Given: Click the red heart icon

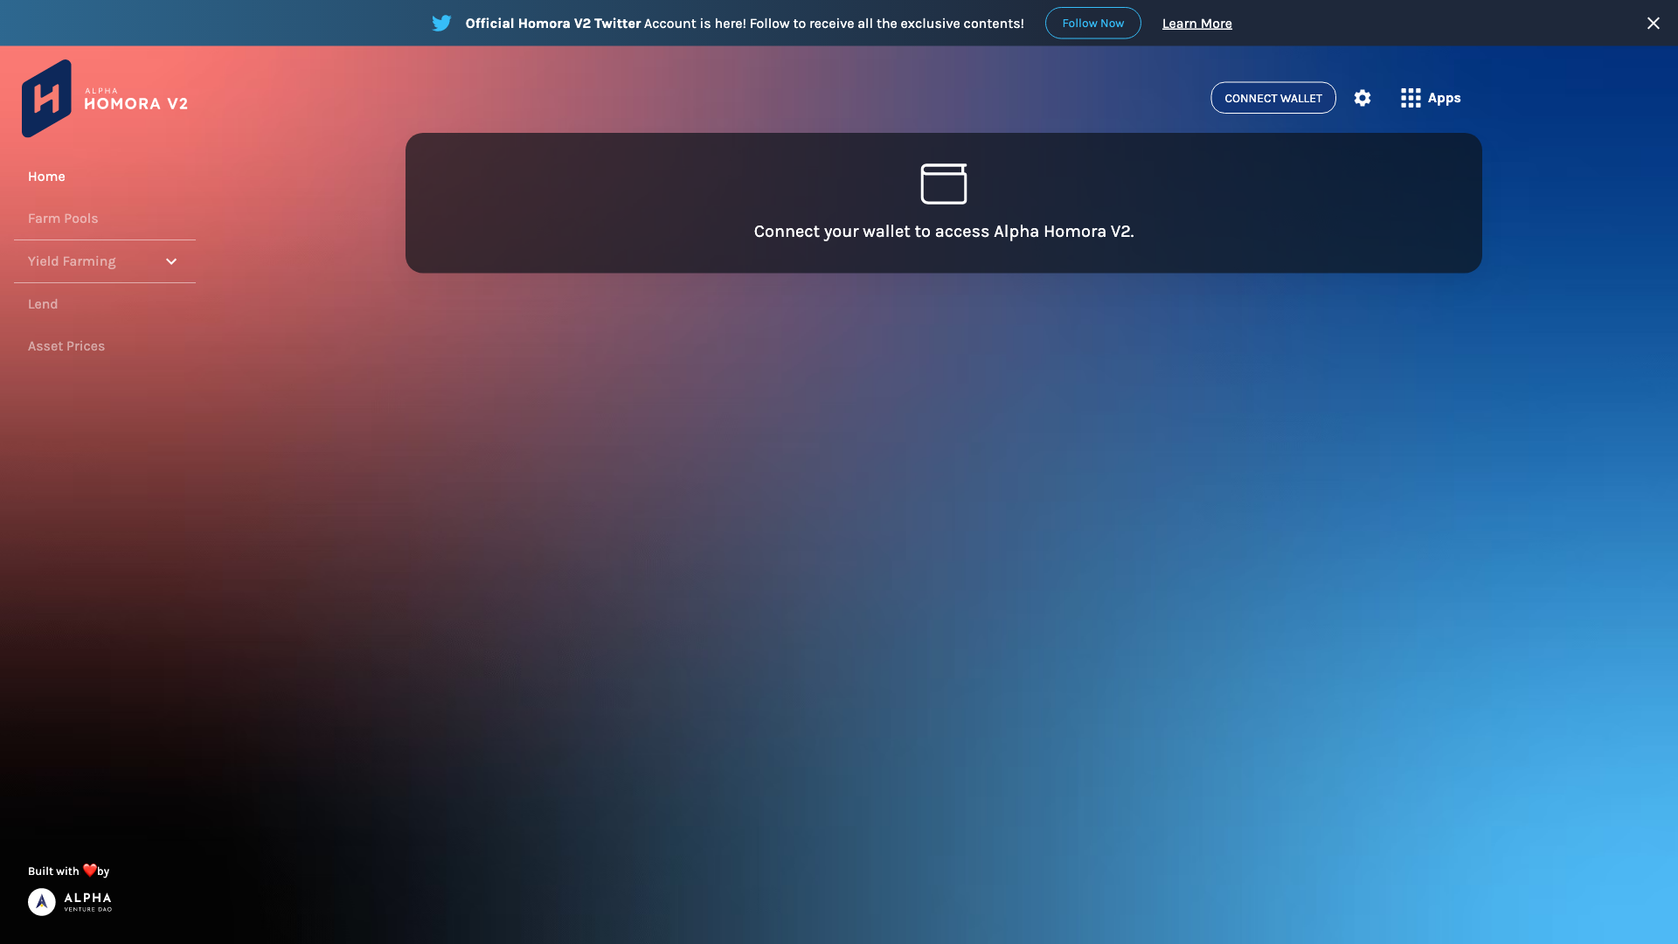Looking at the screenshot, I should point(90,870).
